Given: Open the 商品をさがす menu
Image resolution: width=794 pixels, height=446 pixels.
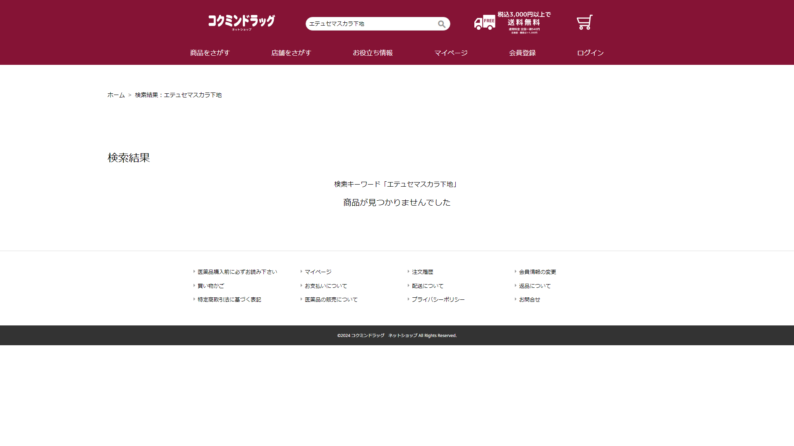Looking at the screenshot, I should (x=210, y=53).
